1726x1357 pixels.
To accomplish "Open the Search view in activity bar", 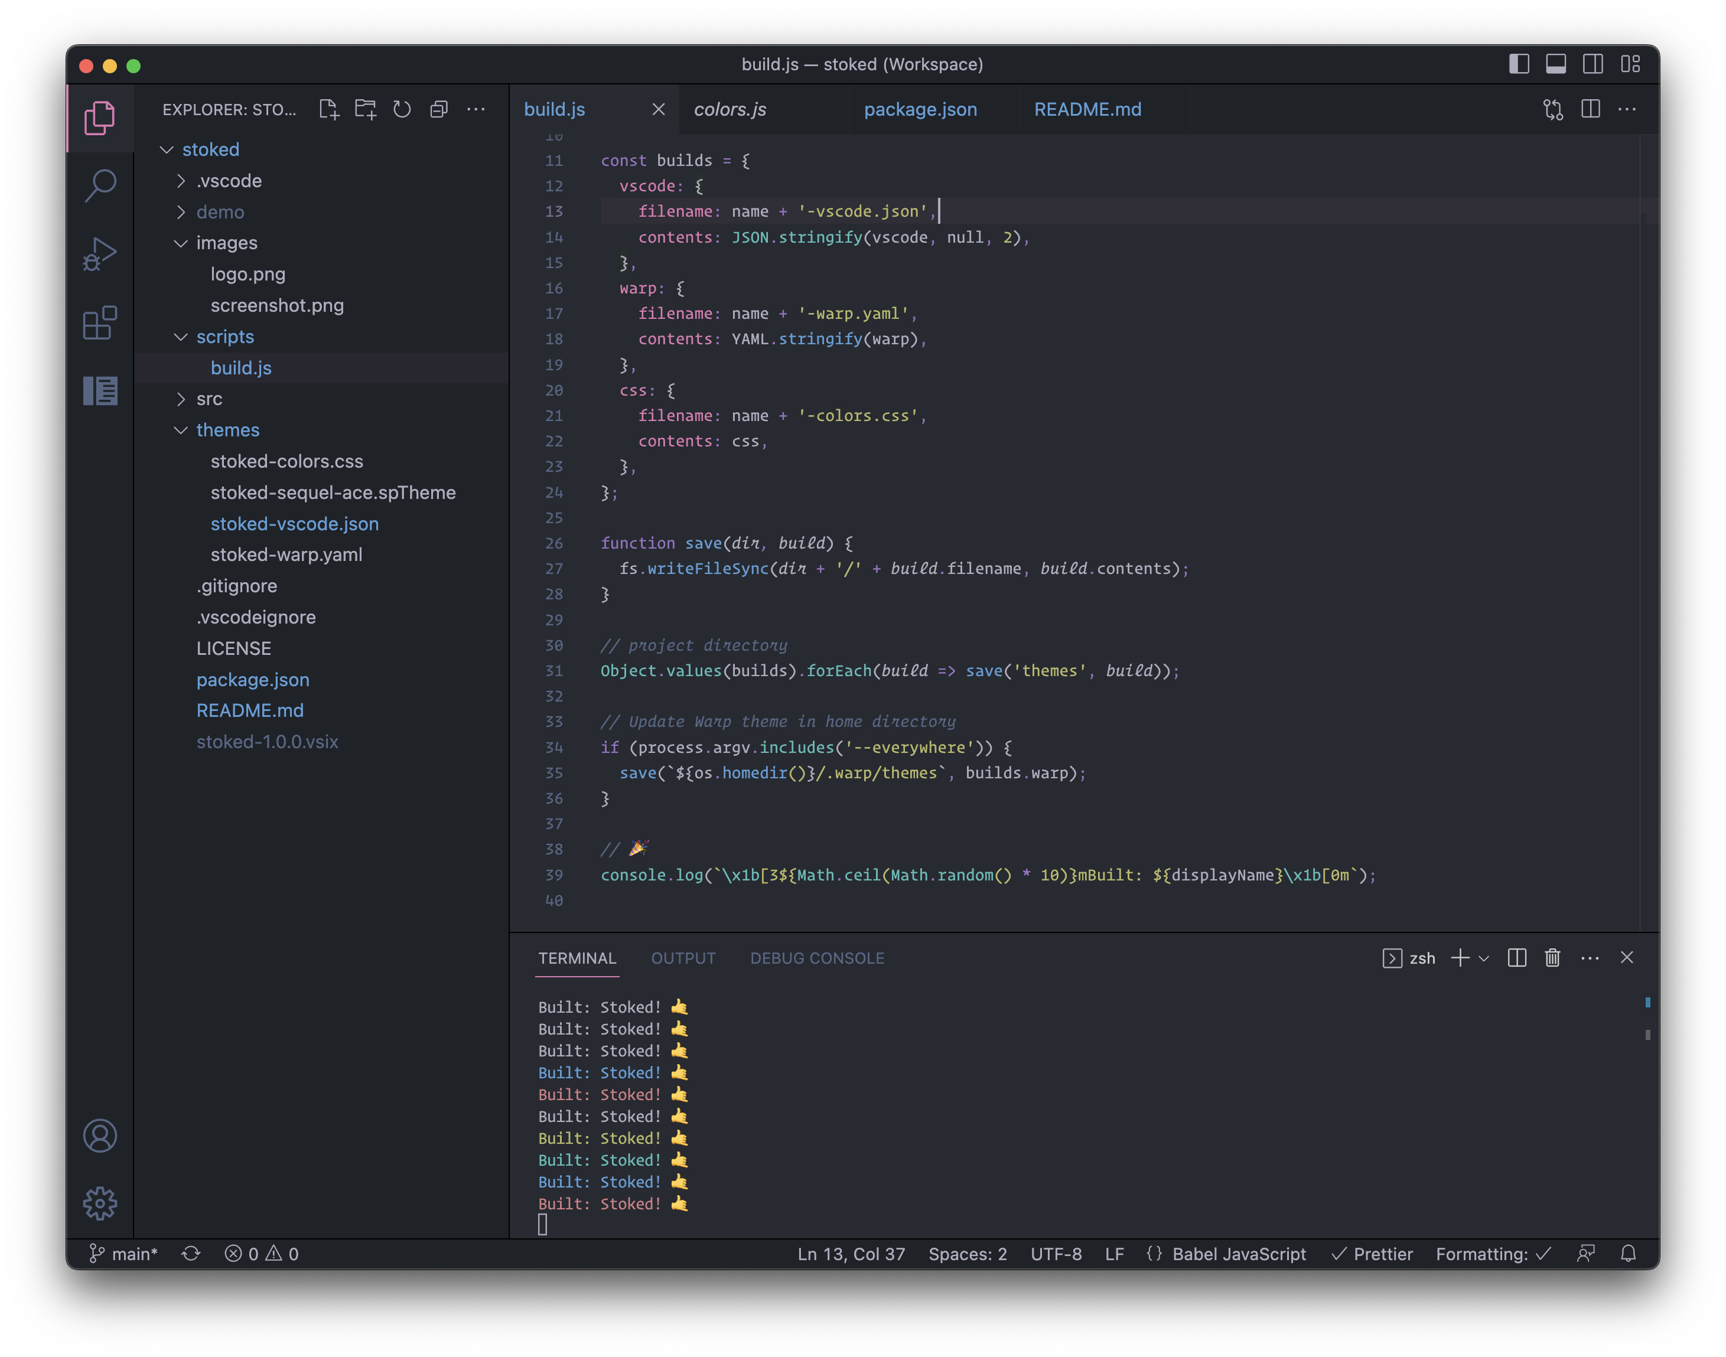I will pyautogui.click(x=100, y=186).
